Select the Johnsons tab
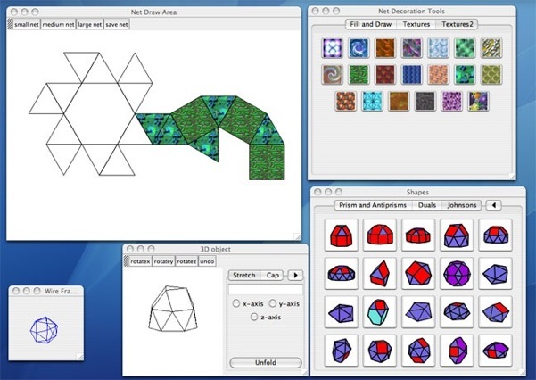The width and height of the screenshot is (536, 380). 462,205
